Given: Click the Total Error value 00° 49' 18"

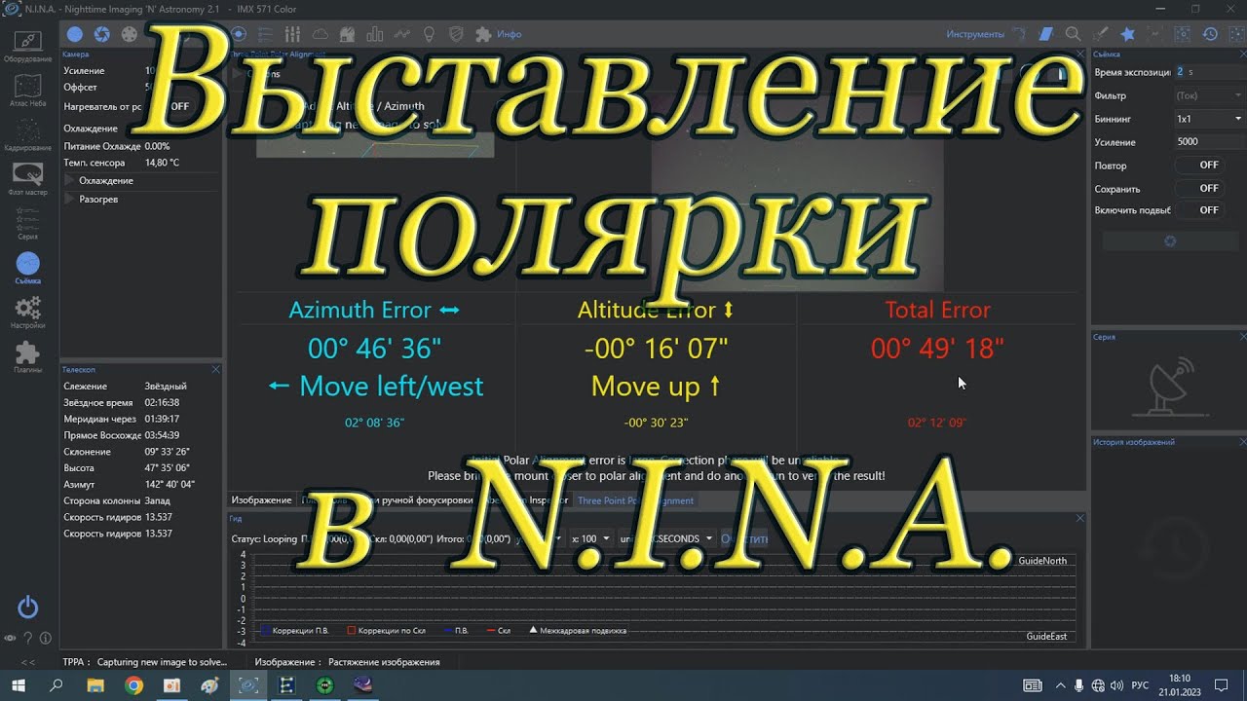Looking at the screenshot, I should coord(937,349).
